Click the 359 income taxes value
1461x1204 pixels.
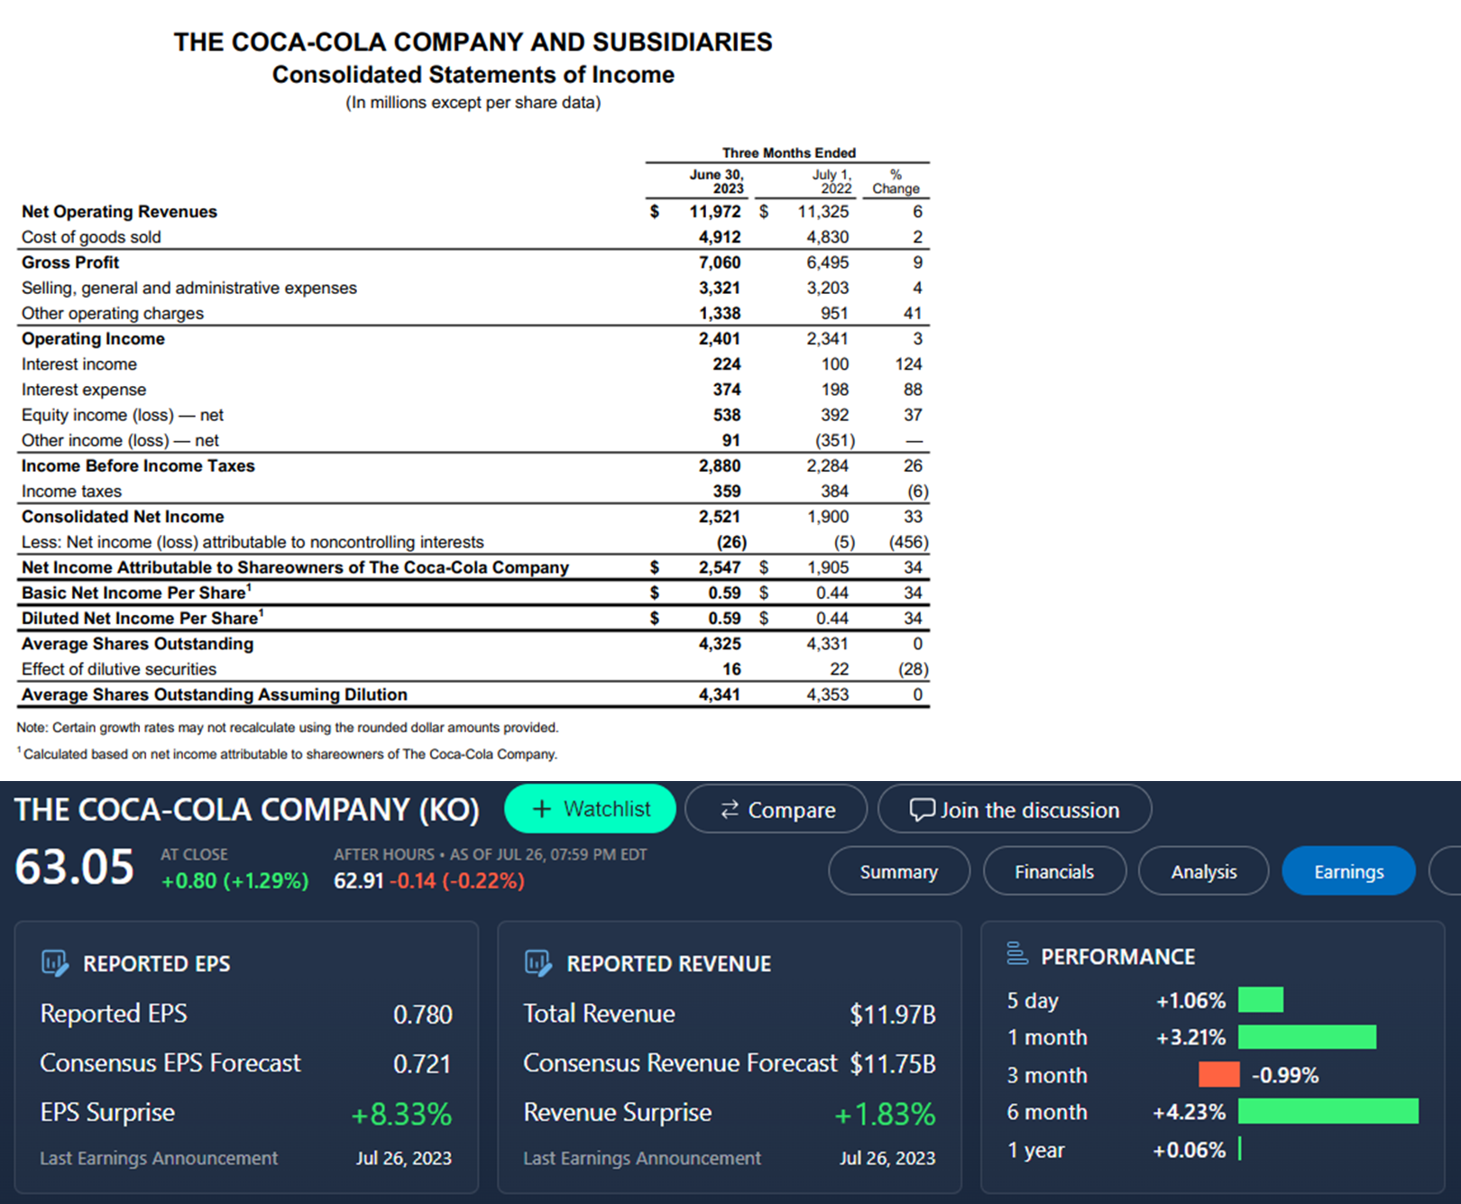click(727, 492)
